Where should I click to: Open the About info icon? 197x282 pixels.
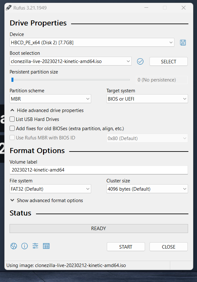pyautogui.click(x=25, y=246)
